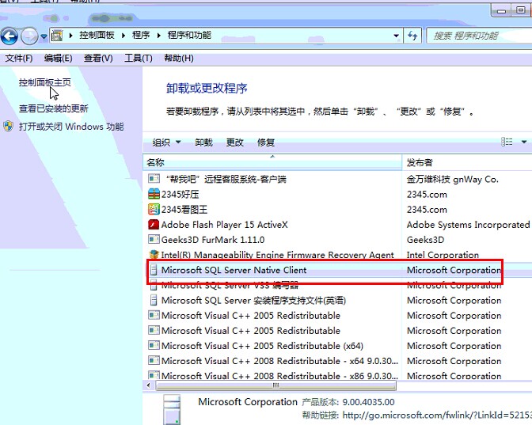Click the SQL Server Native Client icon
Screen dimensions: 532x425
154,270
